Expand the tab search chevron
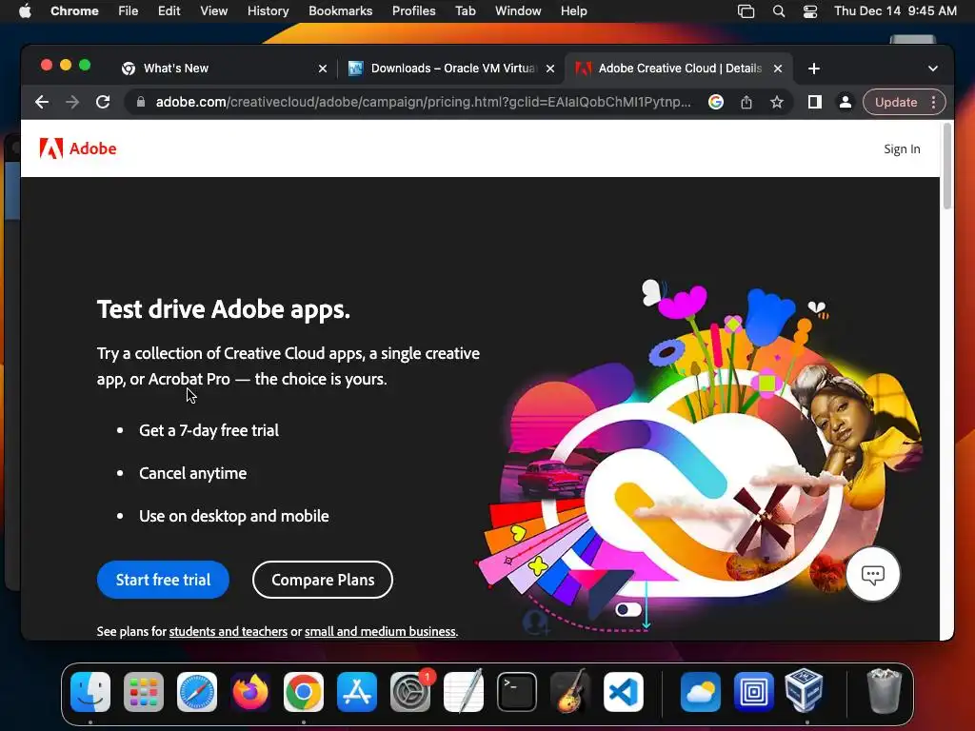This screenshot has height=731, width=975. pos(933,69)
